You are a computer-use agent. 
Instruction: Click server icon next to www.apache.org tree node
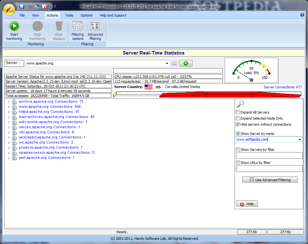15,107
